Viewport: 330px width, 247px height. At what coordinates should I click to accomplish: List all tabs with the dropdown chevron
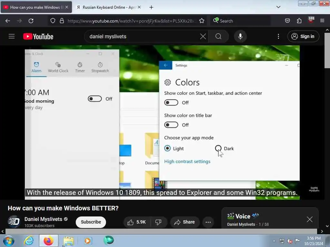pos(278,7)
